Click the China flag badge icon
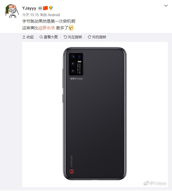Viewport: 172px width, 191px height. [45, 8]
